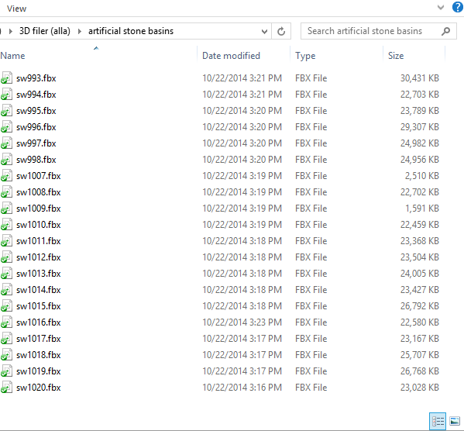Select file icon of sw1009.fbx
Screen dimensions: 464x431
click(6, 209)
